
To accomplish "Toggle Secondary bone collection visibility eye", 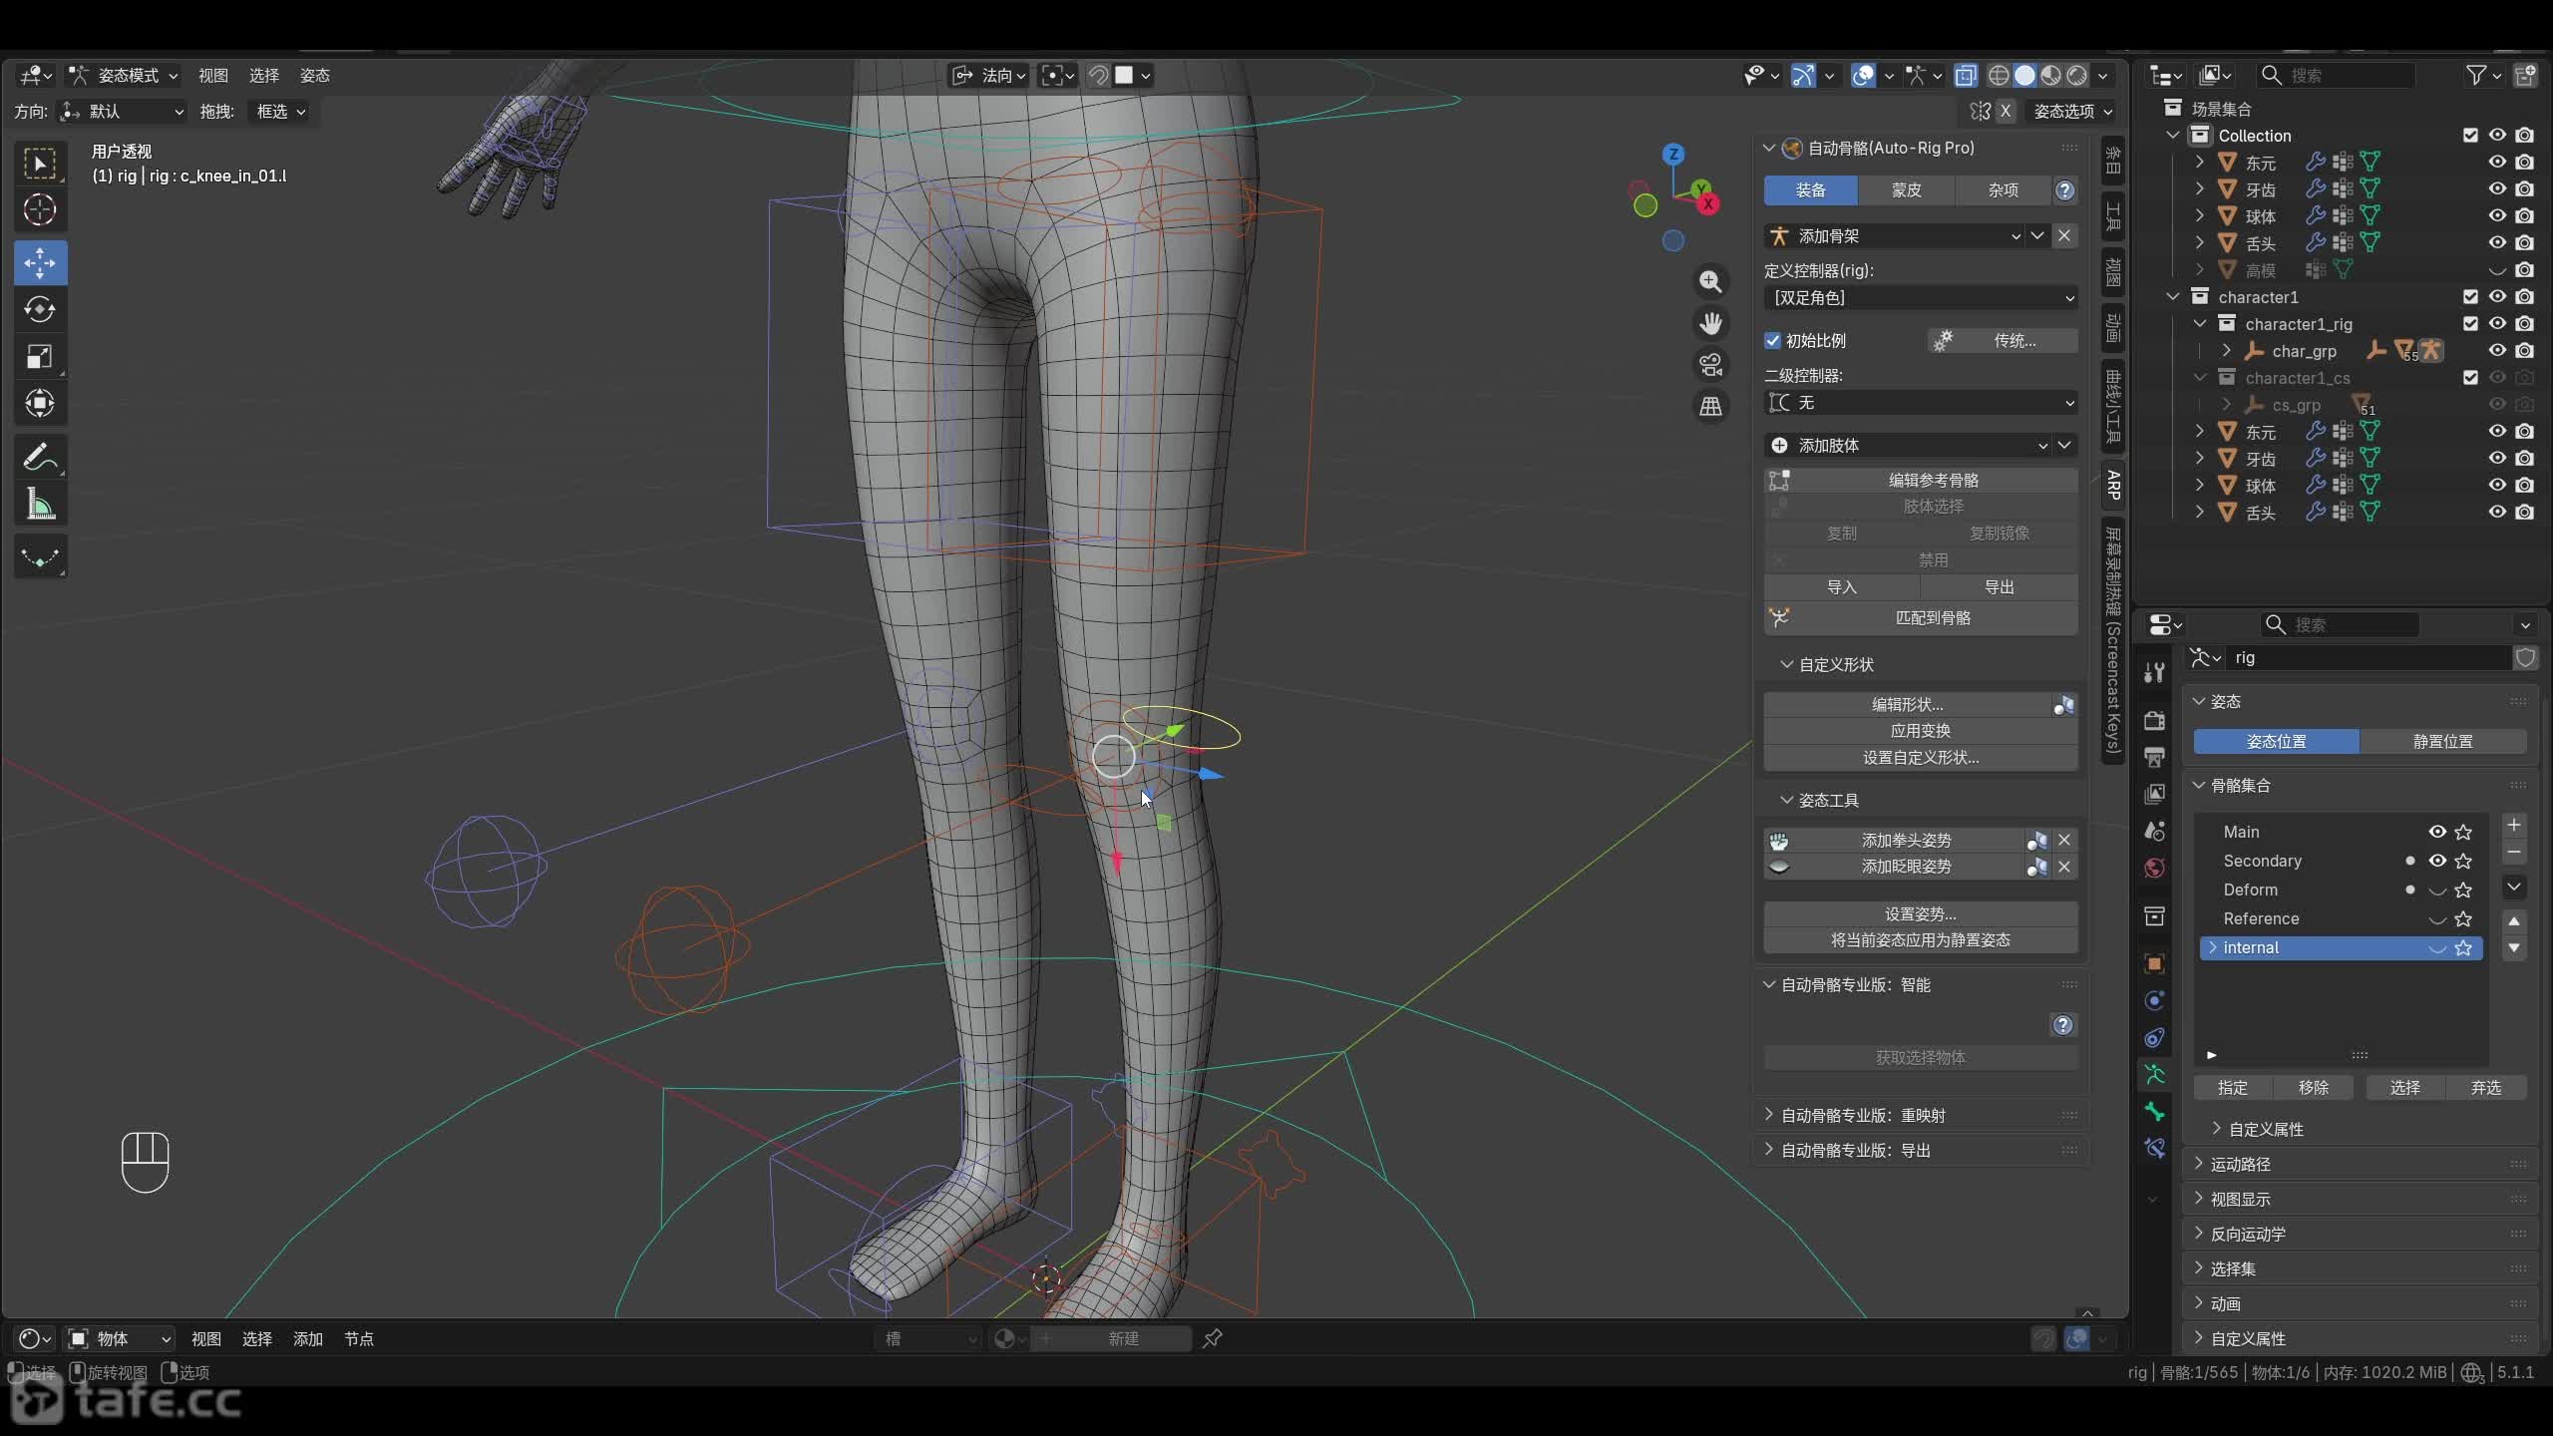I will coord(2437,861).
